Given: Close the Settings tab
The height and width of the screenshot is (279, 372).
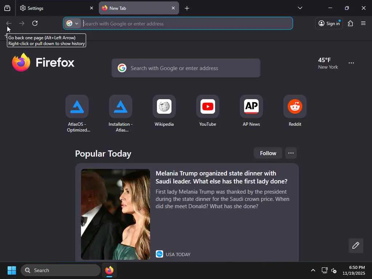Looking at the screenshot, I should click(91, 8).
